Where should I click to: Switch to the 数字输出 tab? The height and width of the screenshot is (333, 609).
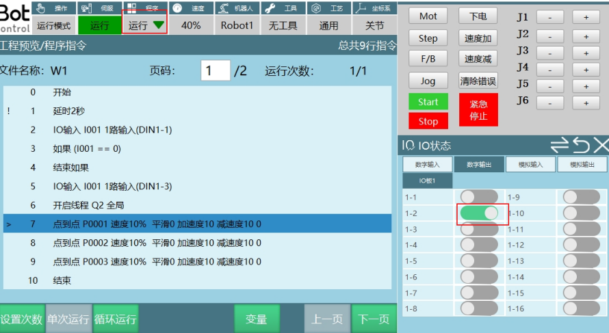click(x=479, y=165)
